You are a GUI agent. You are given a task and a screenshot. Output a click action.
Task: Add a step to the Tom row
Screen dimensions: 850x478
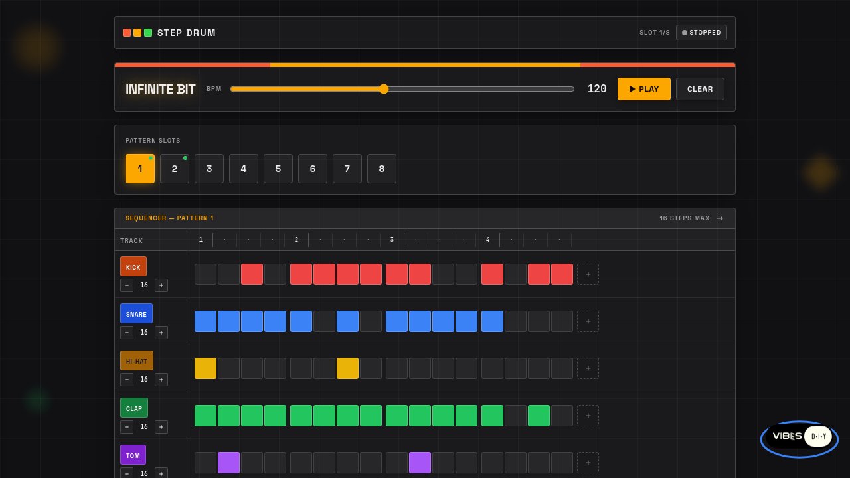(x=588, y=463)
